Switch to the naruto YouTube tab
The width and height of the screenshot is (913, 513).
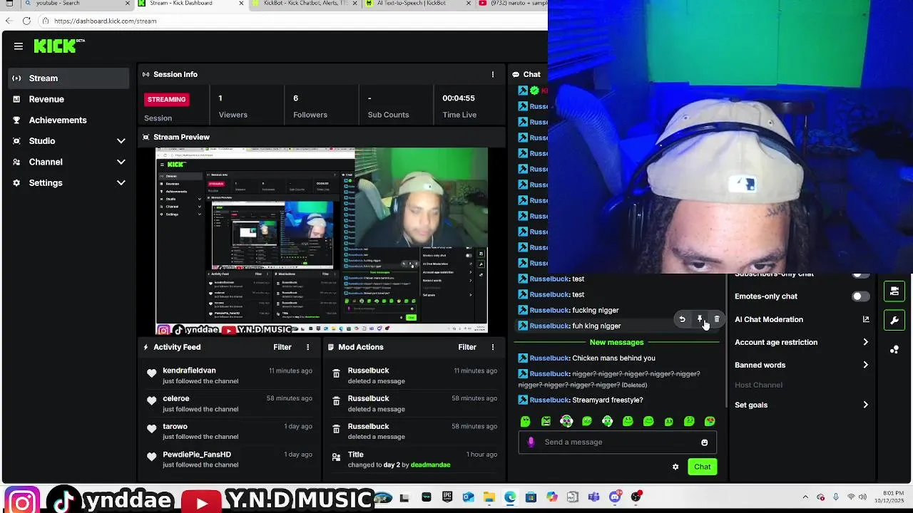(x=512, y=4)
